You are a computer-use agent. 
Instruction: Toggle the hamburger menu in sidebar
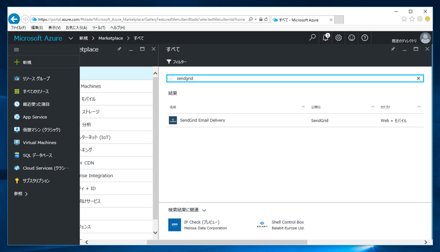[x=17, y=49]
